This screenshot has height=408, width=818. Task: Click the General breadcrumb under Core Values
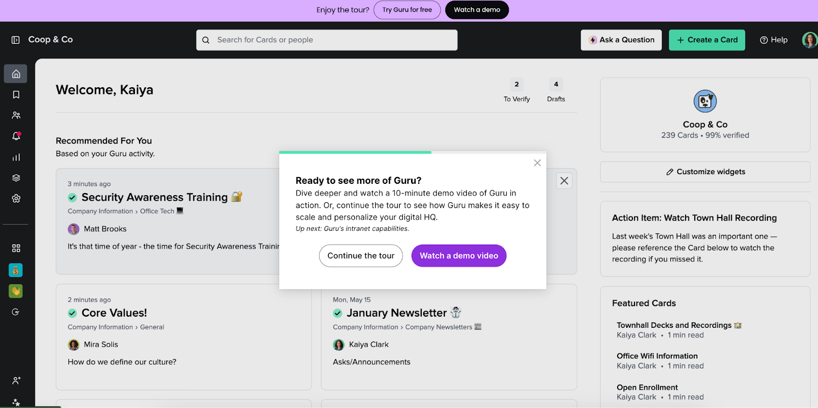click(152, 327)
